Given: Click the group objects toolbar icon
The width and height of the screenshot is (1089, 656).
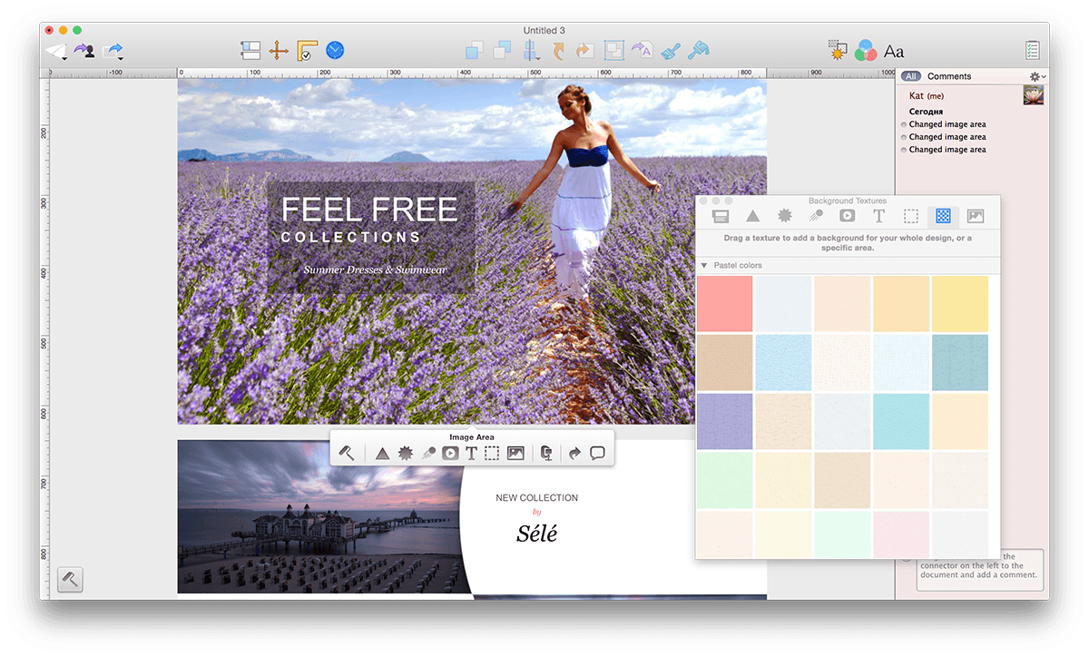Looking at the screenshot, I should point(614,51).
